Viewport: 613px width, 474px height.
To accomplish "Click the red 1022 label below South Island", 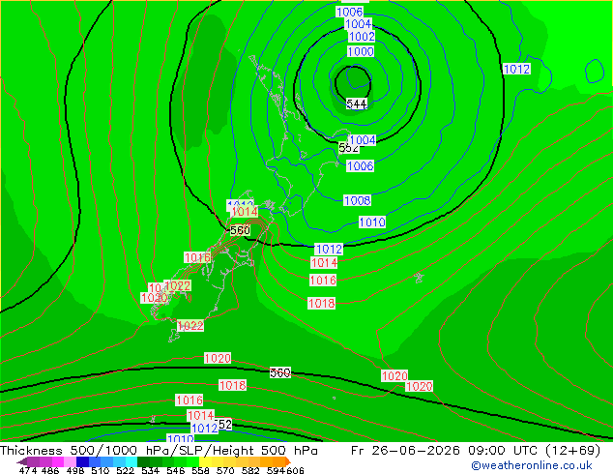I will [x=190, y=325].
